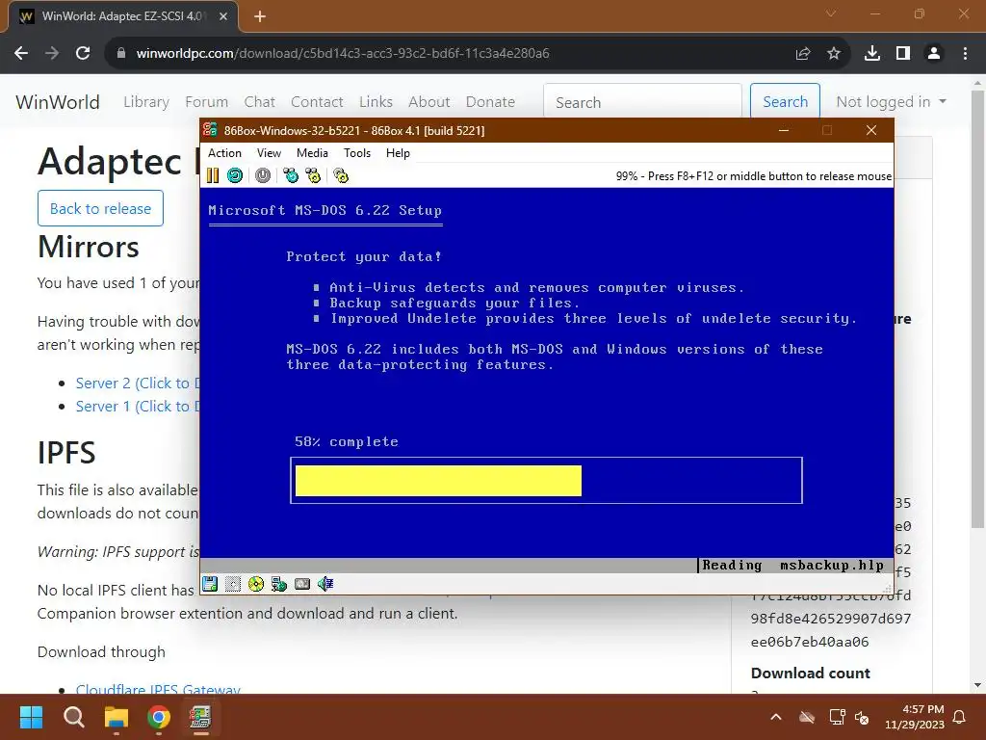Open Forum in WinWorld navigation
Viewport: 986px width, 740px height.
206,102
